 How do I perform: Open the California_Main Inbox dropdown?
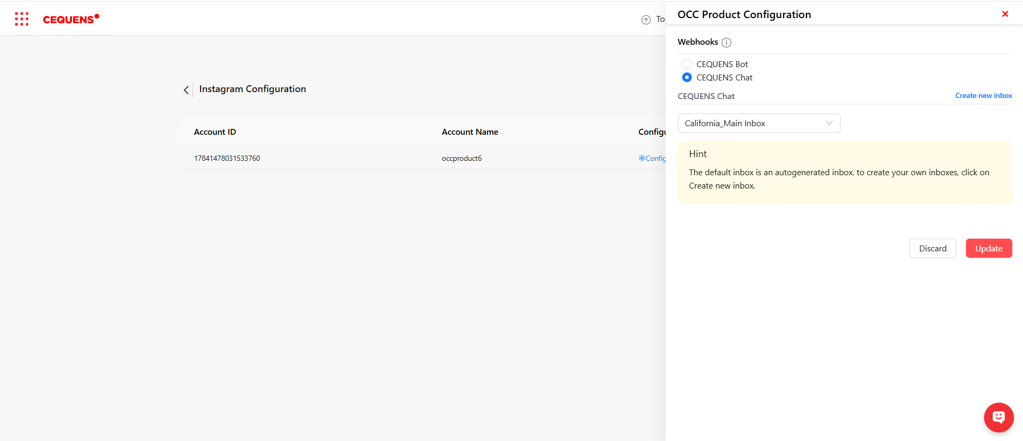tap(759, 123)
